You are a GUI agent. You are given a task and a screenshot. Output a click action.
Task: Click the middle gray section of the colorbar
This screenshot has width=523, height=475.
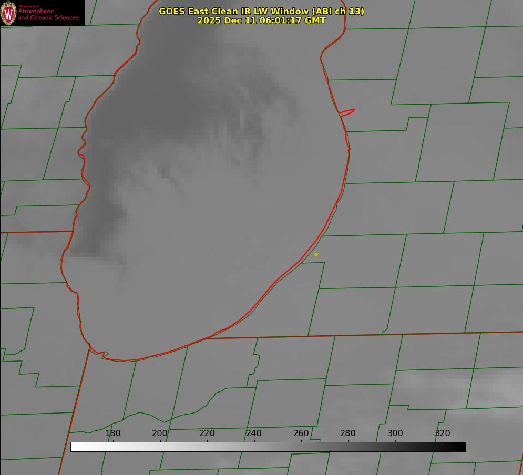pos(268,447)
